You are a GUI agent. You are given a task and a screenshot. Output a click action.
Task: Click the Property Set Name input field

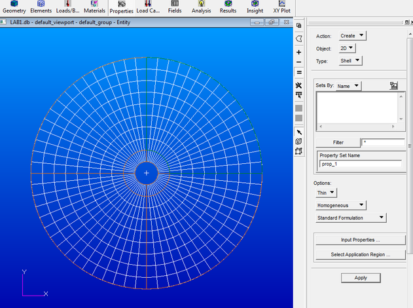tap(360, 164)
